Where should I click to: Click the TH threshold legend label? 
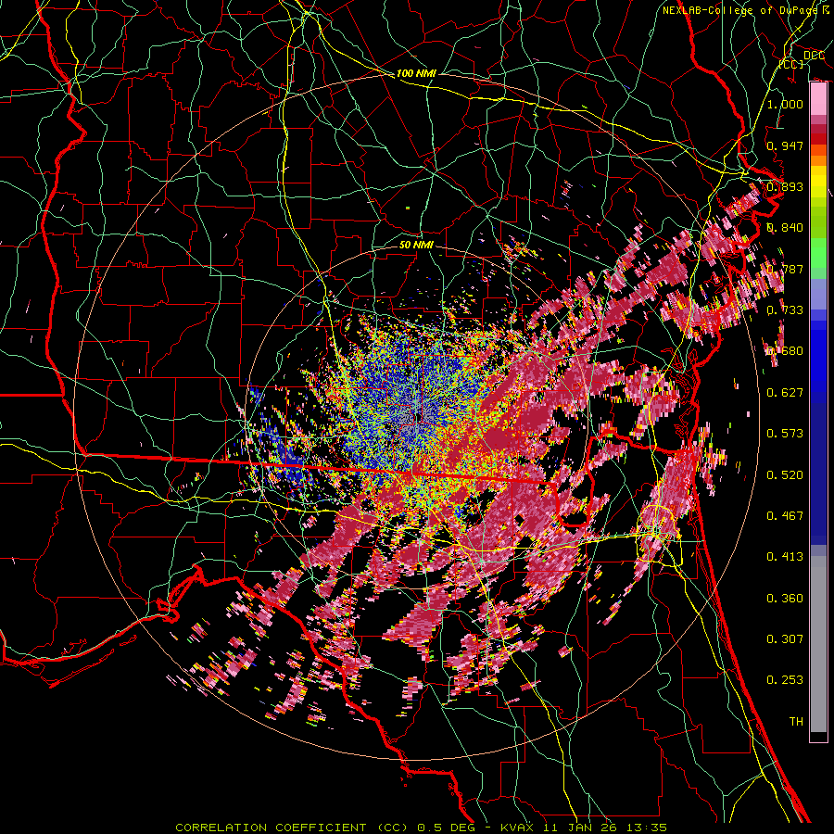[x=796, y=721]
